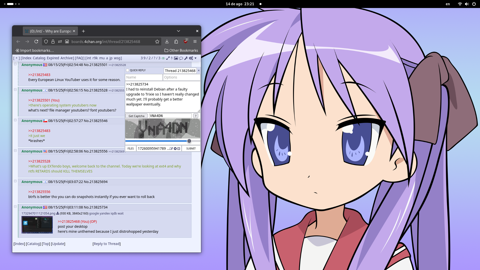
Task: Hide post No.213825501
Action: pyautogui.click(x=15, y=64)
